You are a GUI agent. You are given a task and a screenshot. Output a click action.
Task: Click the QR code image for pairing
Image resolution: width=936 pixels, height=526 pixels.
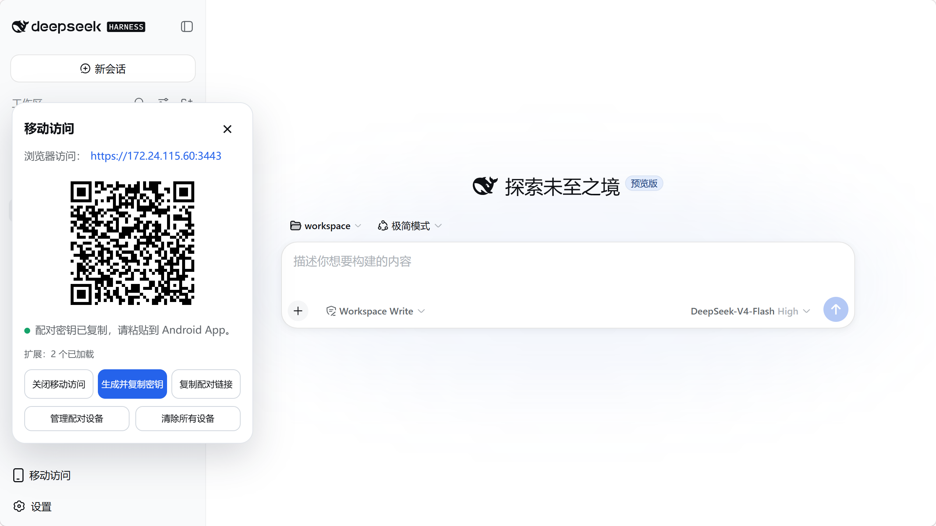pos(132,243)
